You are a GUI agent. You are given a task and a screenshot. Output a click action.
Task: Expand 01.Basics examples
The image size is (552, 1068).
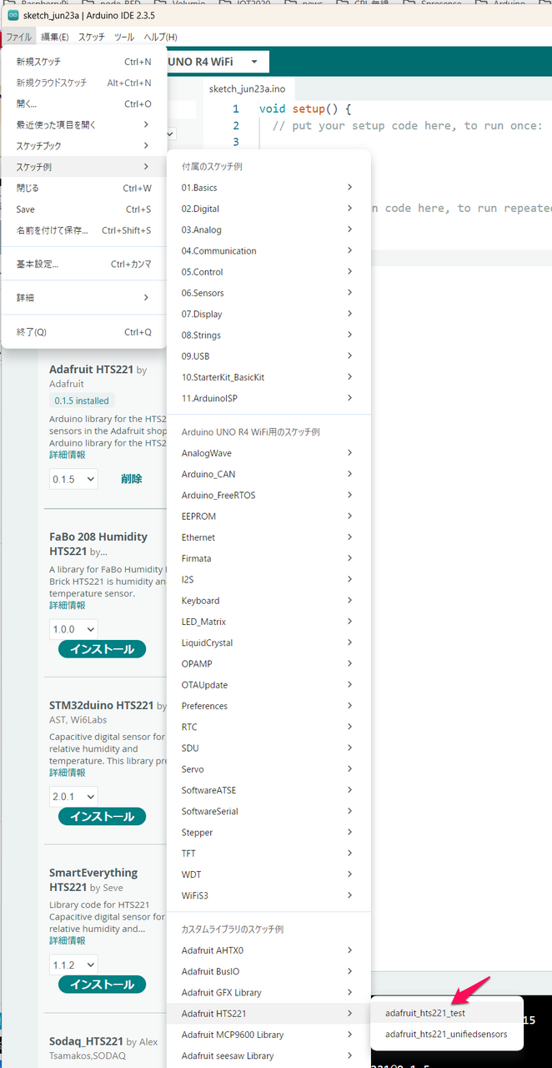pos(268,188)
